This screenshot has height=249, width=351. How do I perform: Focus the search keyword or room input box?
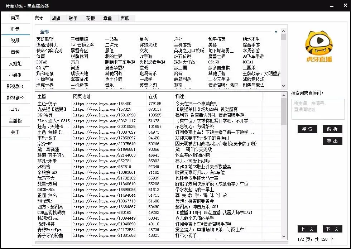point(318,109)
